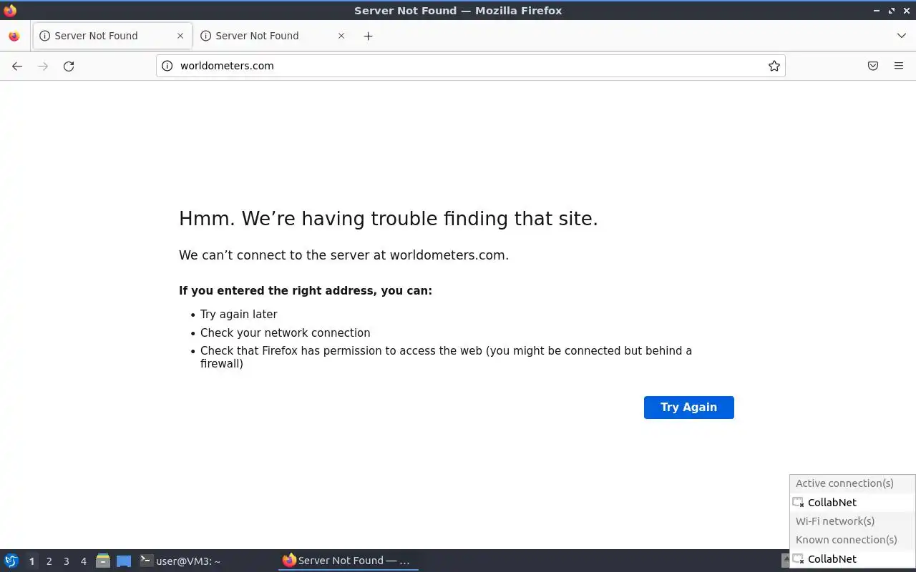
Task: Click the forward navigation arrow
Action: click(43, 66)
